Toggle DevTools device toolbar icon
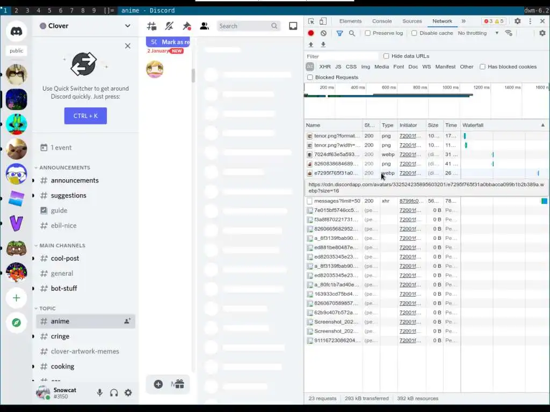Screen dimensions: 550x412 click(x=323, y=21)
